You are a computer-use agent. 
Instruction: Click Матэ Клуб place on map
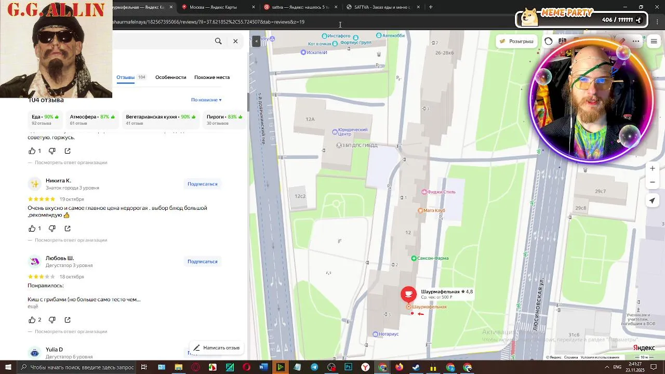[x=432, y=210]
